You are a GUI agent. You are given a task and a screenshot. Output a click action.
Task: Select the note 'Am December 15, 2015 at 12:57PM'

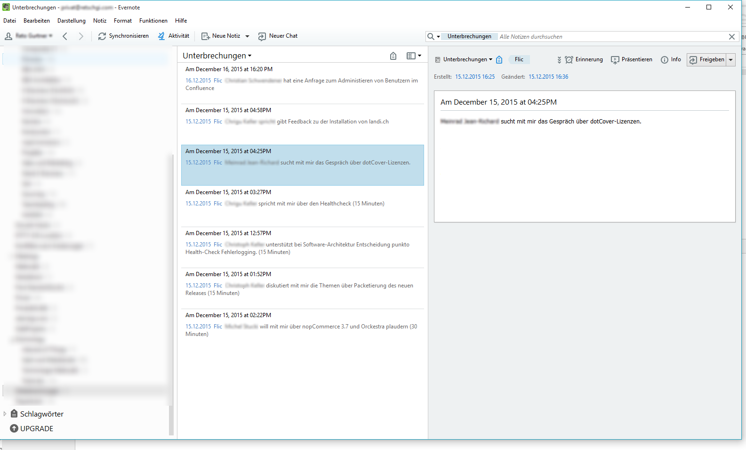(x=303, y=247)
